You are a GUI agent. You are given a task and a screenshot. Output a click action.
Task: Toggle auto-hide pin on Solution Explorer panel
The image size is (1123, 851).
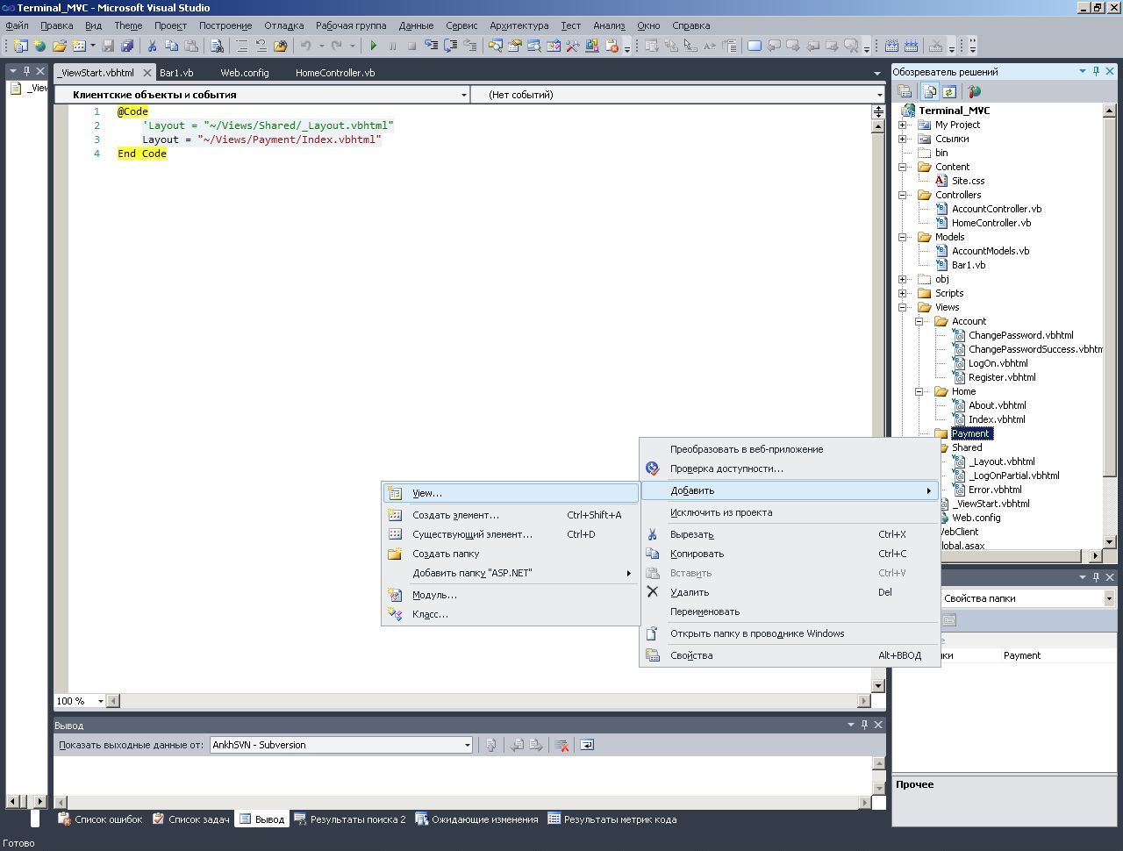click(x=1096, y=72)
